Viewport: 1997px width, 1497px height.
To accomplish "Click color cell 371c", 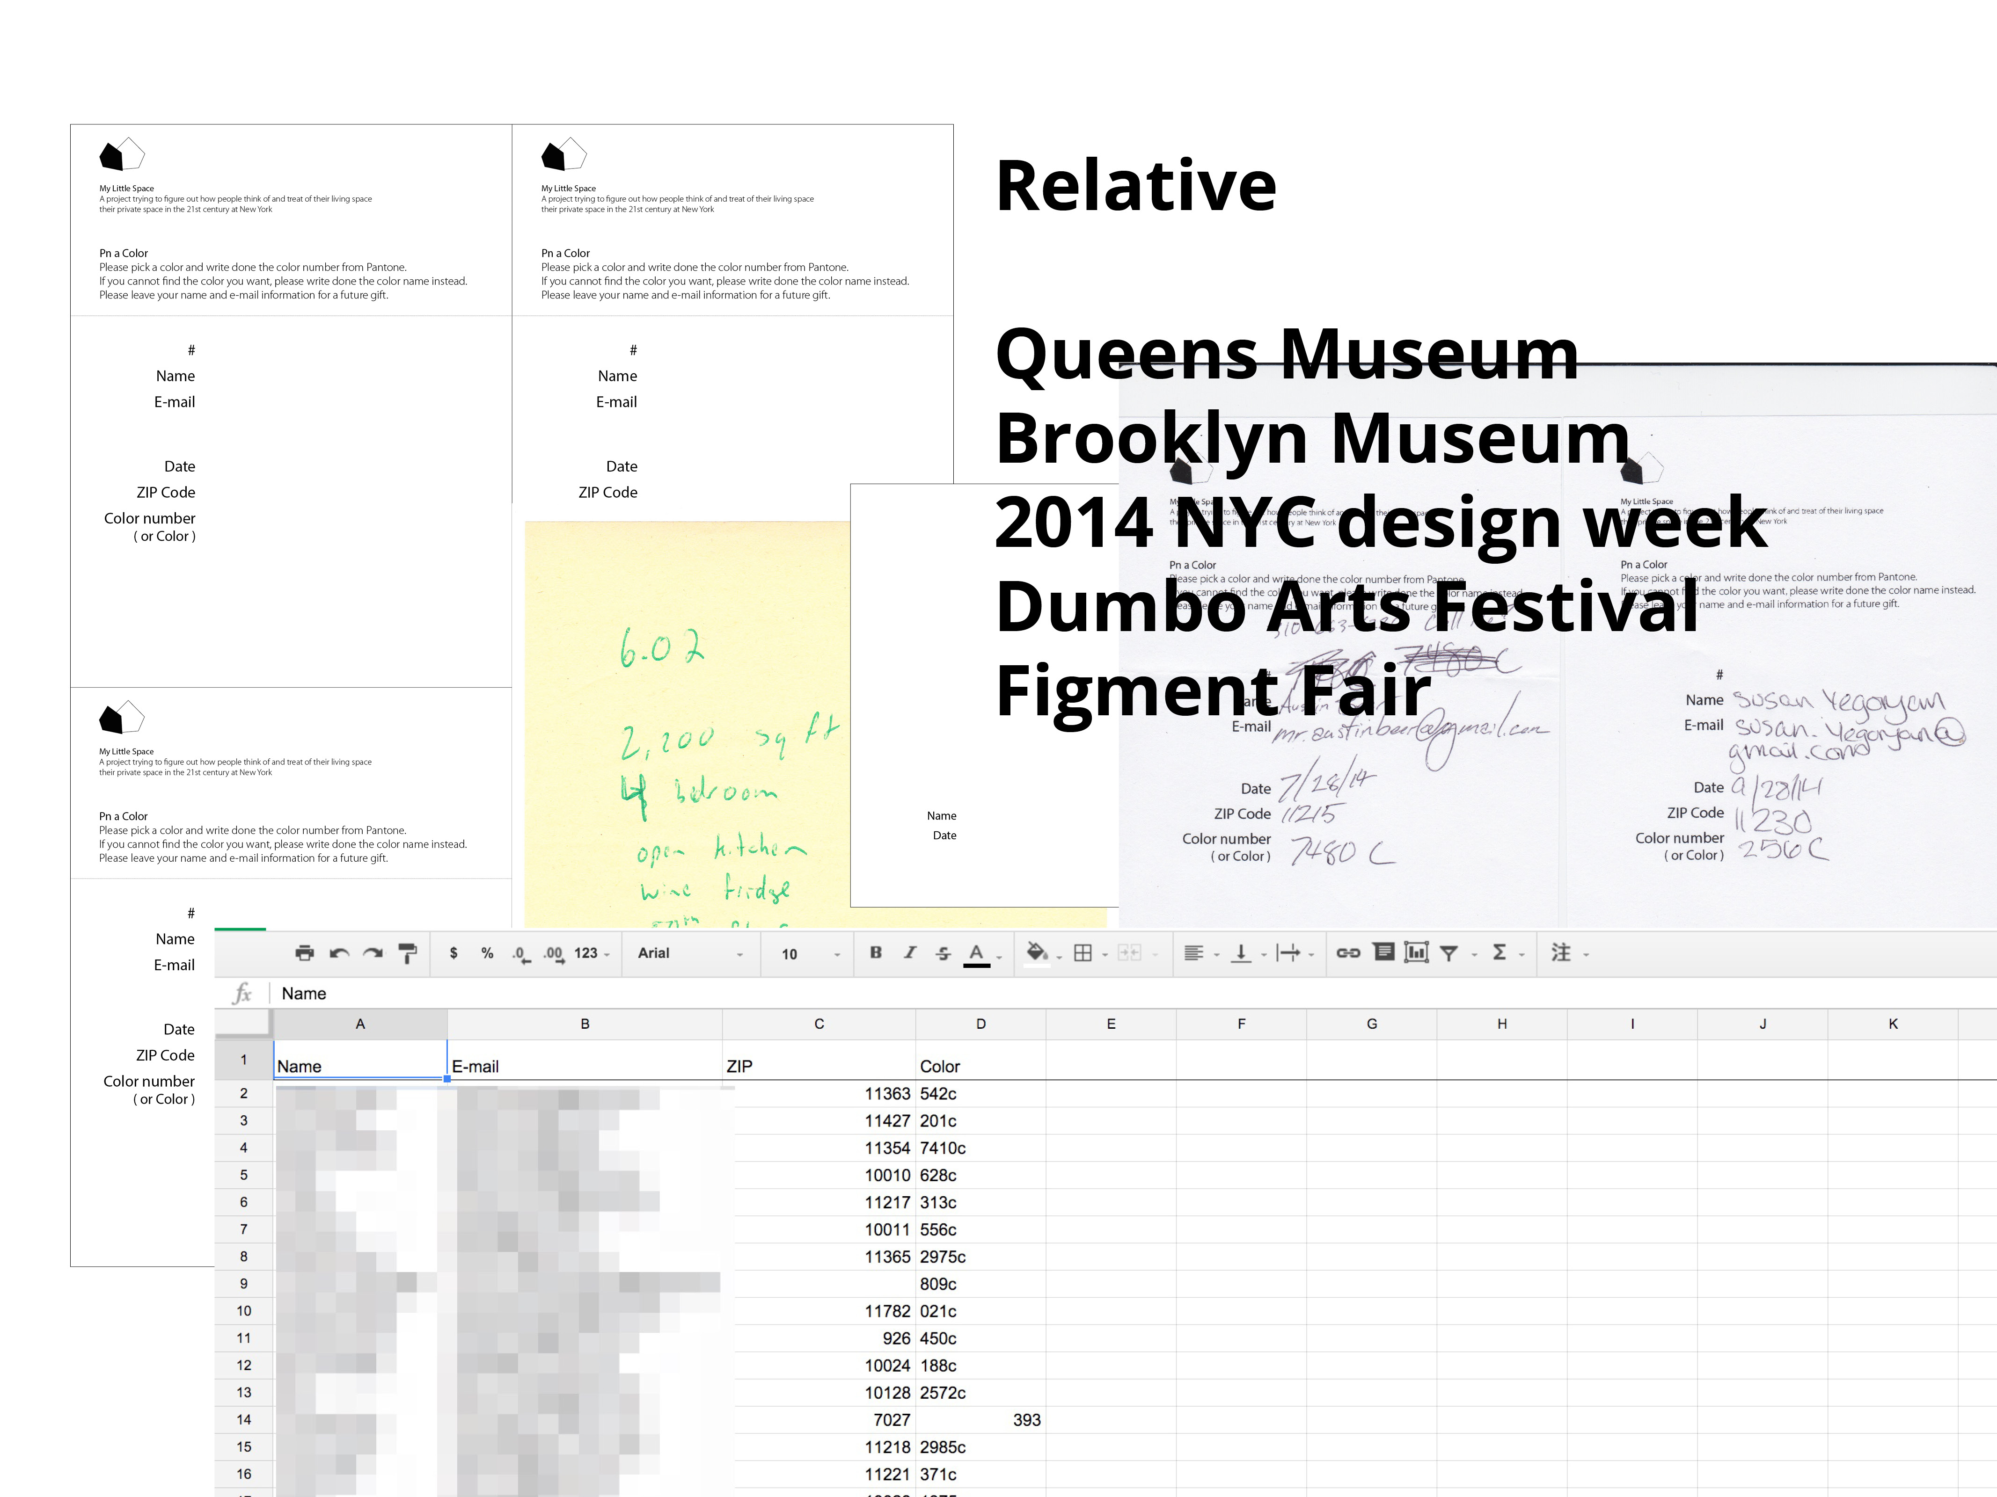I will point(981,1475).
